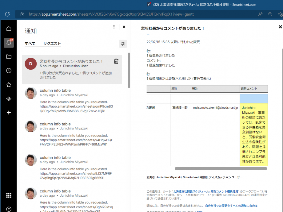Select the browser tab 北海道支社開設スケジュール

point(202,5)
